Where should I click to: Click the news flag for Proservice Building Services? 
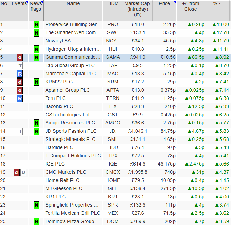36,25
